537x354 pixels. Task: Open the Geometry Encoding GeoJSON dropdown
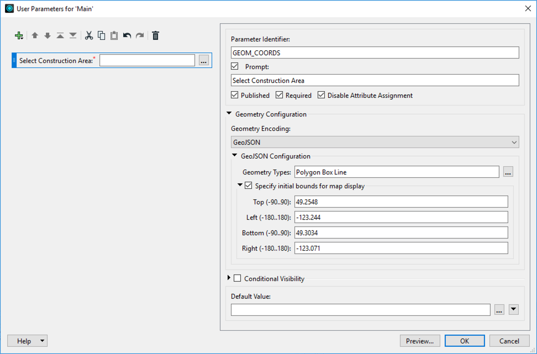pos(375,142)
